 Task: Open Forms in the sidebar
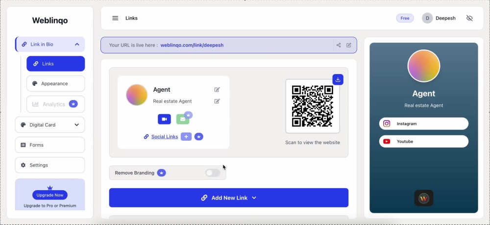(50, 145)
